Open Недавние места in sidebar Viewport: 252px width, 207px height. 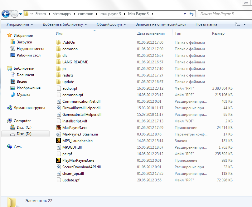30,49
